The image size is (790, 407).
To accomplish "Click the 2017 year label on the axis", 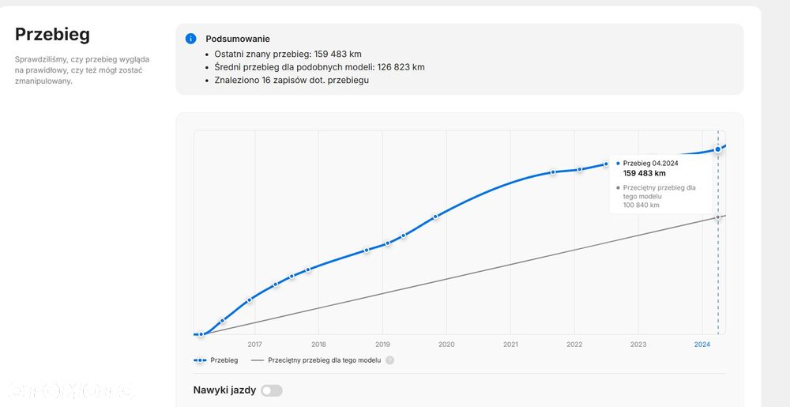I will (254, 345).
